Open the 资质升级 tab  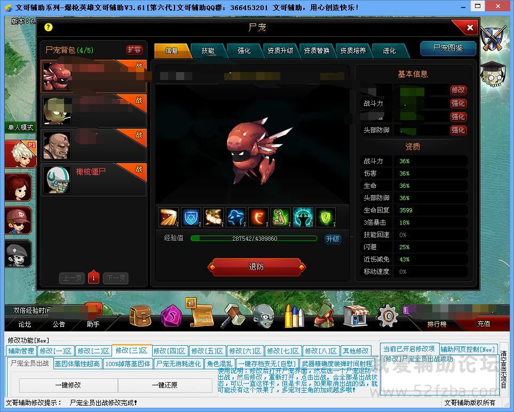[281, 51]
